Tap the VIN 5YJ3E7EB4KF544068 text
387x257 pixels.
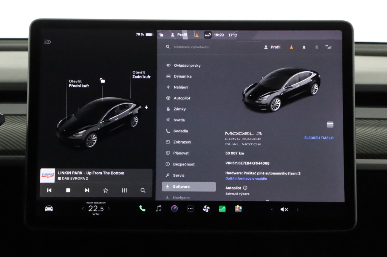click(247, 163)
